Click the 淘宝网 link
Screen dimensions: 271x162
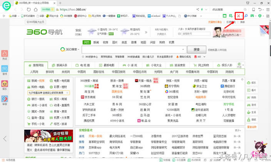[89, 92]
